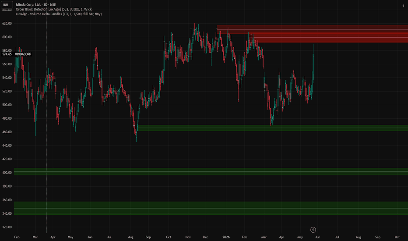Viewport: 408px width, 241px height.
Task: Select the LuxAlgo Volume Delta Candles legend
Action: 59,14
